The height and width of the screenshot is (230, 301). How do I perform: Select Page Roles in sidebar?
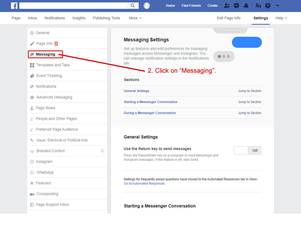[x=67, y=108]
